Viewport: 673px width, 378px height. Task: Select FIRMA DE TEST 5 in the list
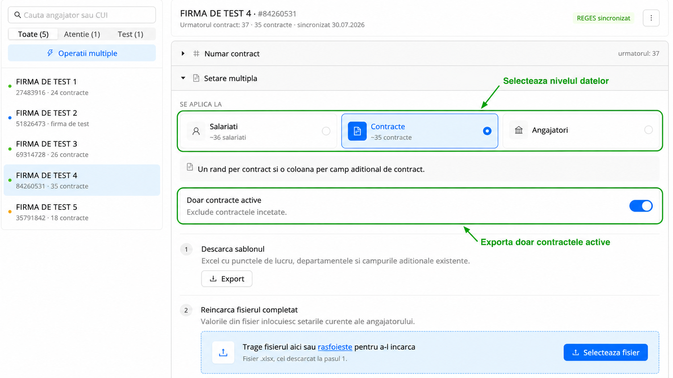(x=82, y=212)
